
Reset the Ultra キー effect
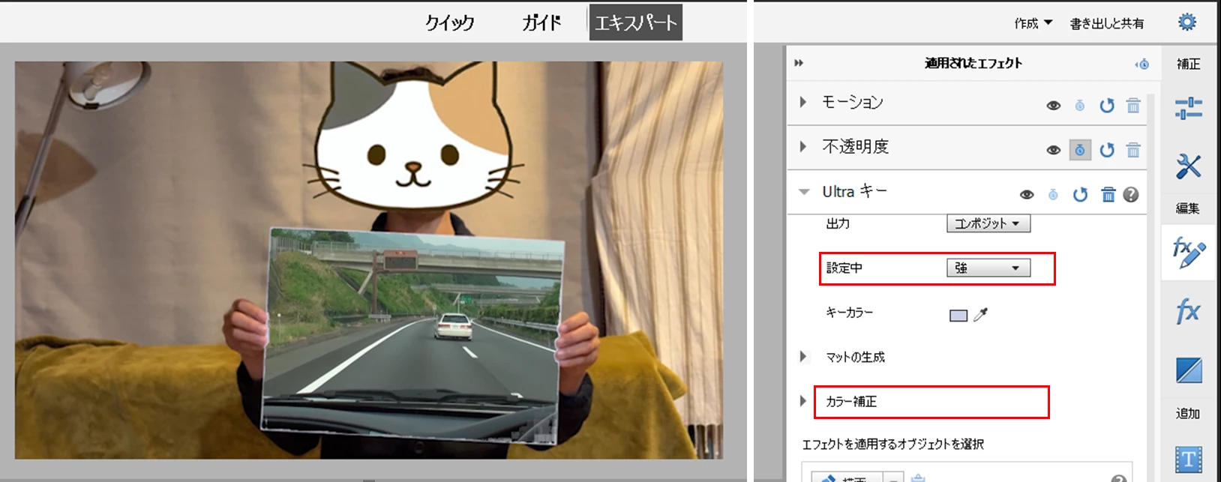(x=1080, y=195)
